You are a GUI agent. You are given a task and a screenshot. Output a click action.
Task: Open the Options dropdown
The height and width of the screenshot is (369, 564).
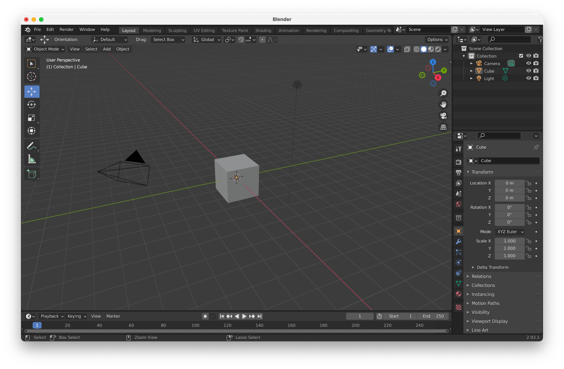(437, 39)
